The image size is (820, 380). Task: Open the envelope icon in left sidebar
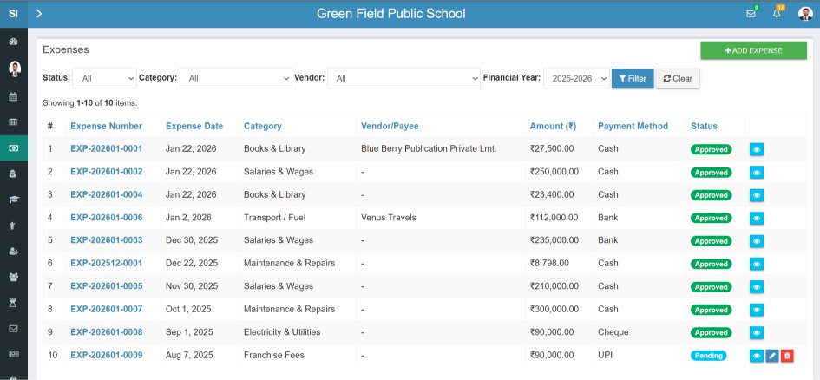tap(14, 329)
